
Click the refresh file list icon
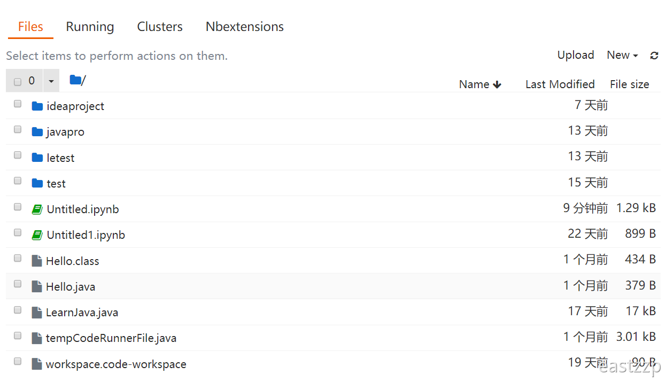(x=654, y=56)
